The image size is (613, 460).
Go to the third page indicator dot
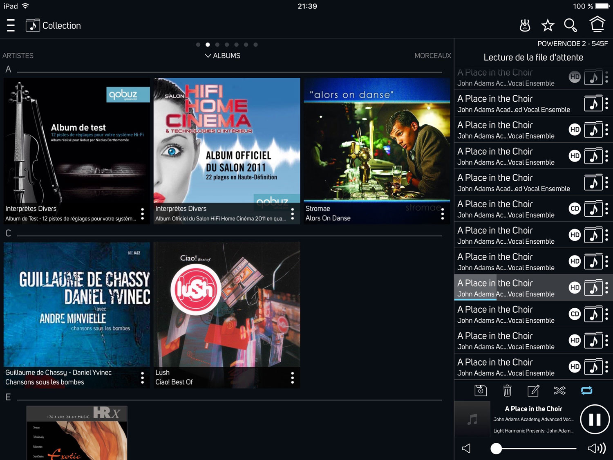click(x=217, y=45)
